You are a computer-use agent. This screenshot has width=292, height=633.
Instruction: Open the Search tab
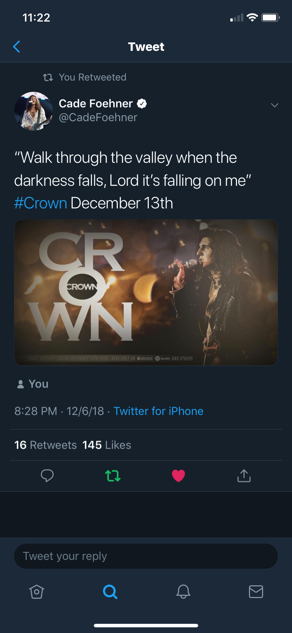pos(110,591)
